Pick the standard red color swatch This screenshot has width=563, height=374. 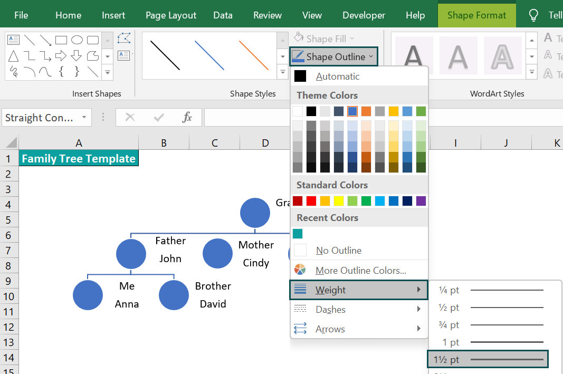[x=311, y=201]
